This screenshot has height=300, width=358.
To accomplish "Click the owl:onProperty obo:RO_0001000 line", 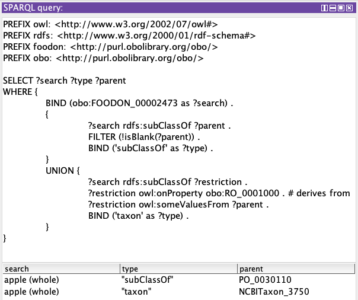I will pos(219,193).
